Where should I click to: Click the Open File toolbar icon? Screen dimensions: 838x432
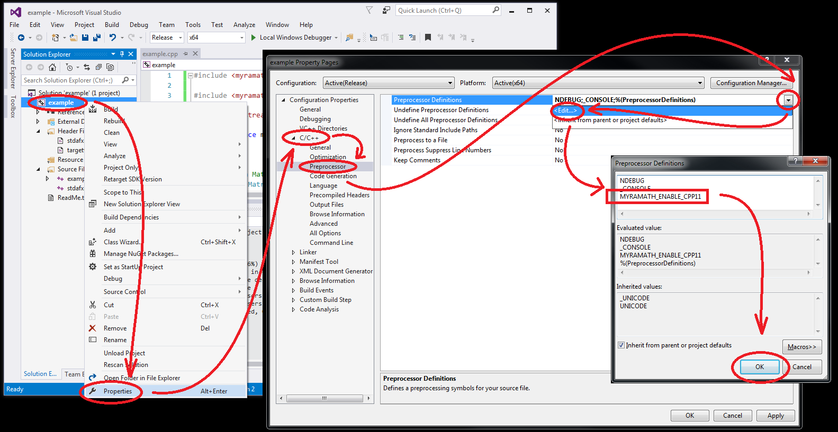click(x=73, y=38)
